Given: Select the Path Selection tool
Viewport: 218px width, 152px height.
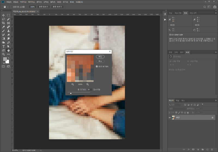Looking at the screenshot, I should click(x=8, y=46).
